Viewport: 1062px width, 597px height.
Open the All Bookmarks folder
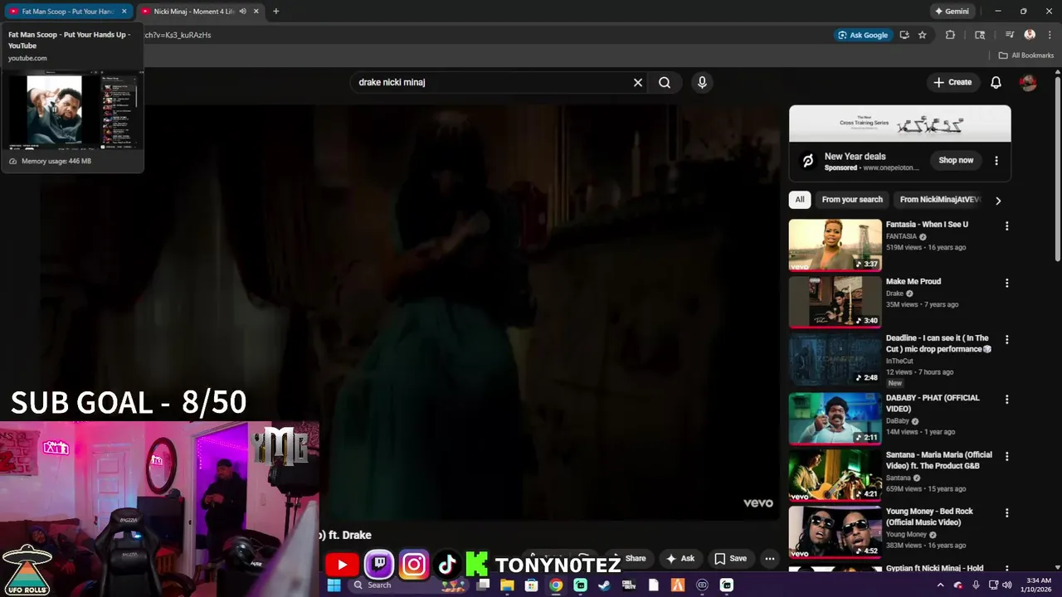(1025, 56)
